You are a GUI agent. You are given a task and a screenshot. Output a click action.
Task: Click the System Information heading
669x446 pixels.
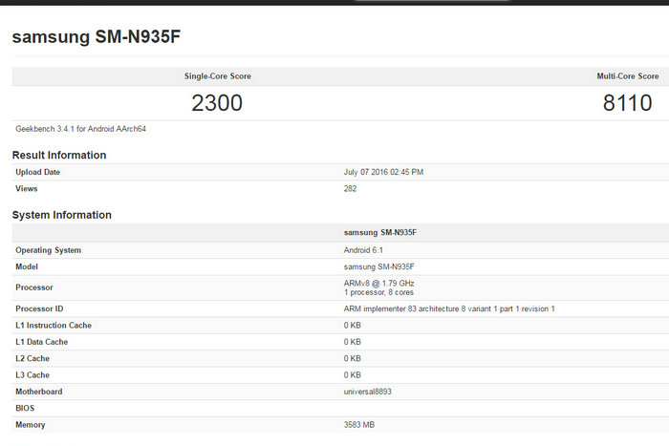[x=62, y=215]
